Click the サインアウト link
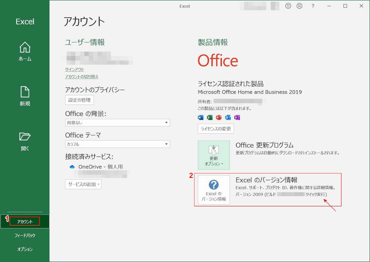This screenshot has height=262, width=370. (x=75, y=69)
